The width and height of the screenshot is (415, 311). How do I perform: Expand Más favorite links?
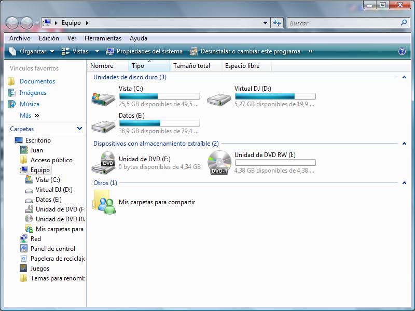30,115
